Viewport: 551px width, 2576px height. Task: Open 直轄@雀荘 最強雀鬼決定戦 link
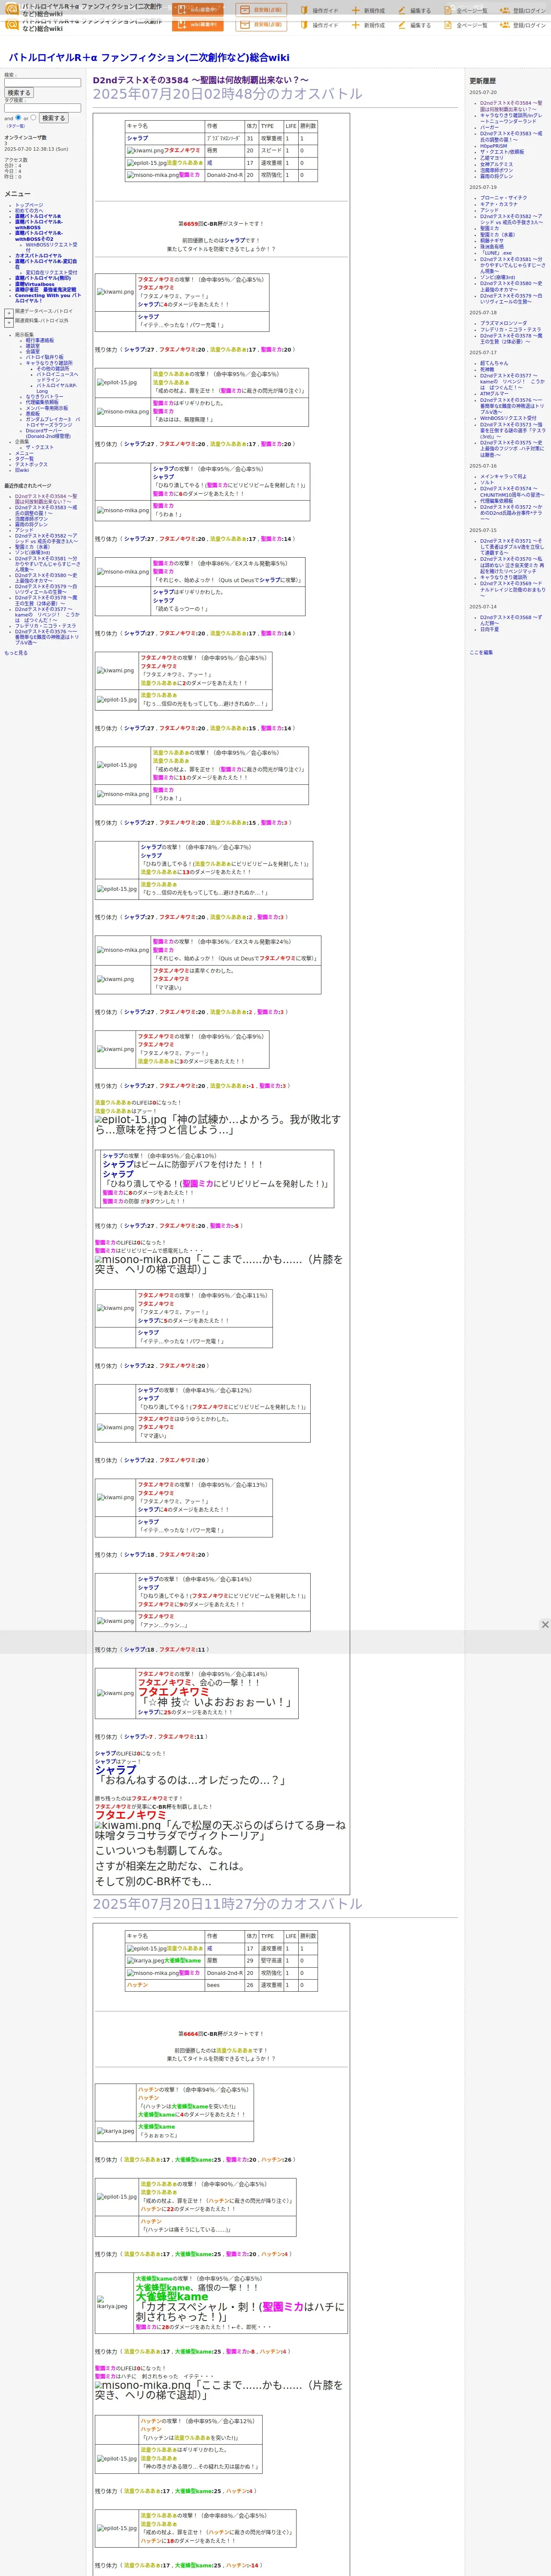[45, 290]
